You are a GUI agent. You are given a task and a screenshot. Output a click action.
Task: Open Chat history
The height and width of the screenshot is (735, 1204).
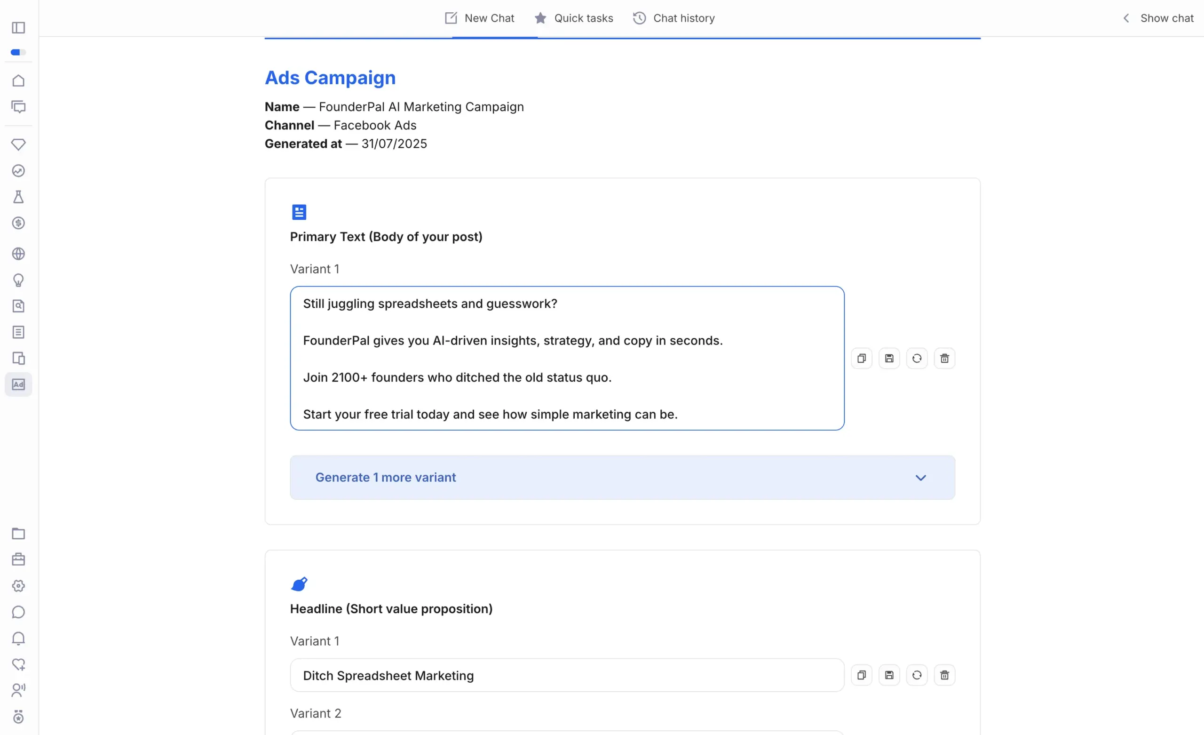pos(674,17)
